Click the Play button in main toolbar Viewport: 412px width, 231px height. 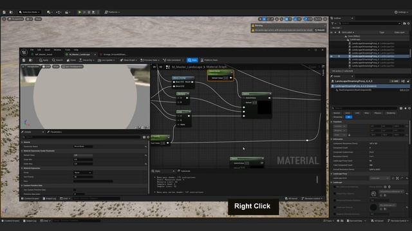(80, 12)
